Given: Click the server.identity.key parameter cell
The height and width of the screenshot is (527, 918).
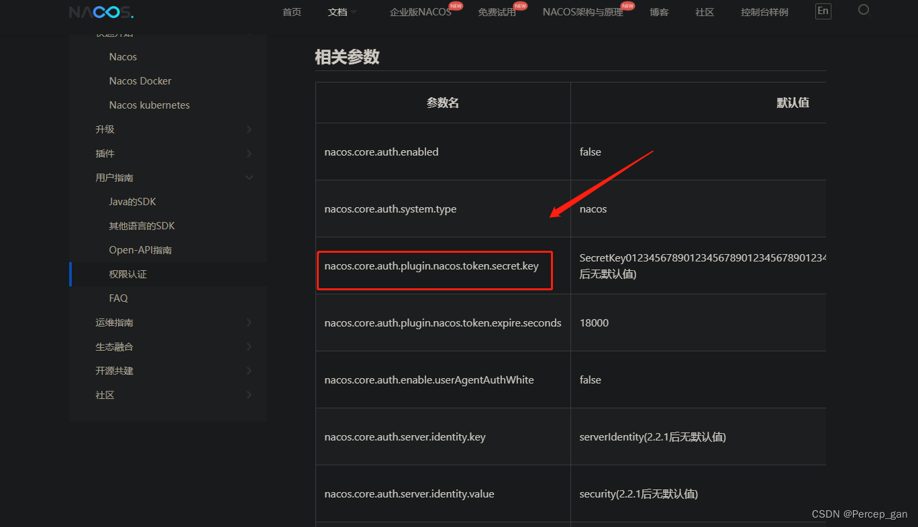Looking at the screenshot, I should [443, 436].
